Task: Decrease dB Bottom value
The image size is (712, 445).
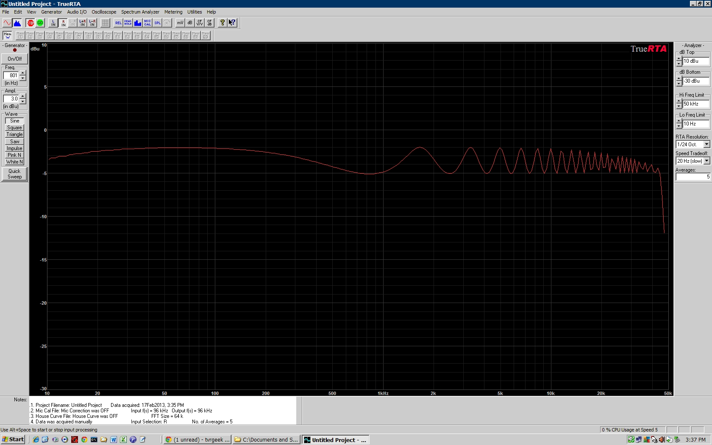Action: pyautogui.click(x=679, y=83)
